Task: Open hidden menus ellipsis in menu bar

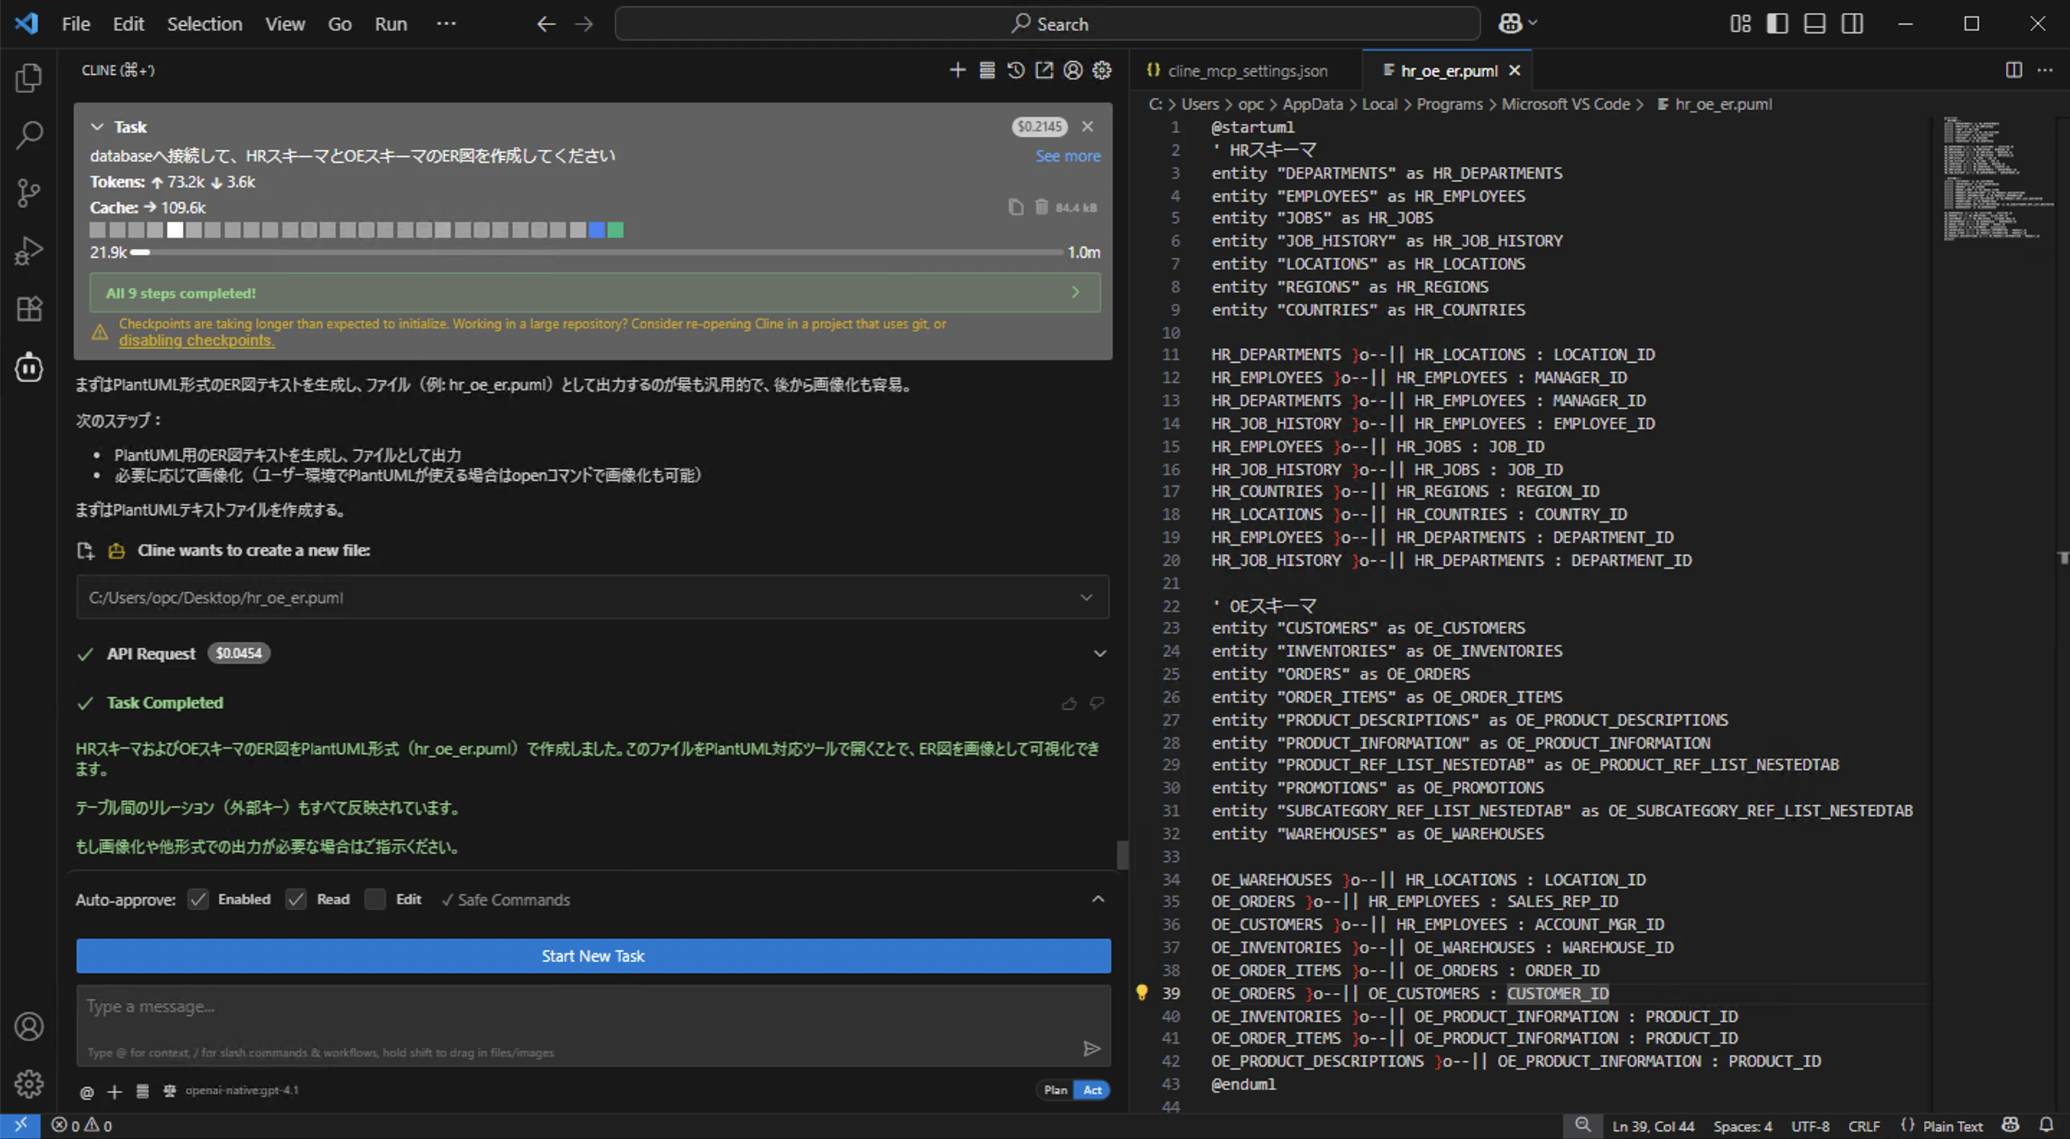Action: click(x=446, y=23)
